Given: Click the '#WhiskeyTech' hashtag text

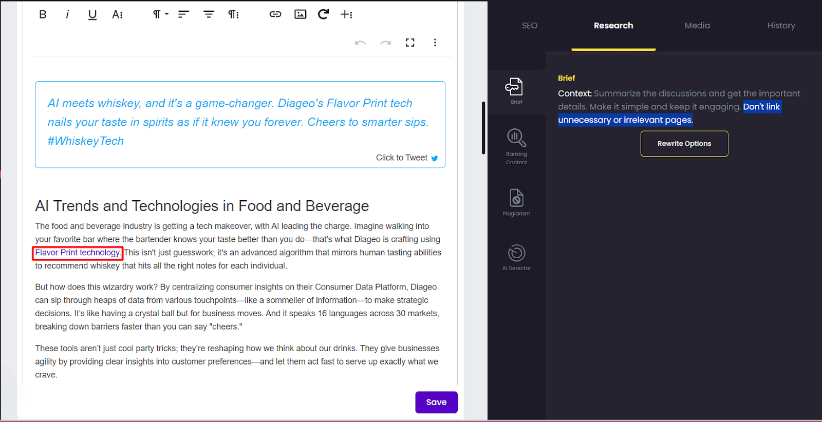Looking at the screenshot, I should coord(86,141).
